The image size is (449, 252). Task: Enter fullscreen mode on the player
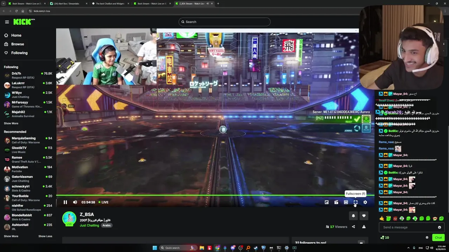(x=355, y=202)
